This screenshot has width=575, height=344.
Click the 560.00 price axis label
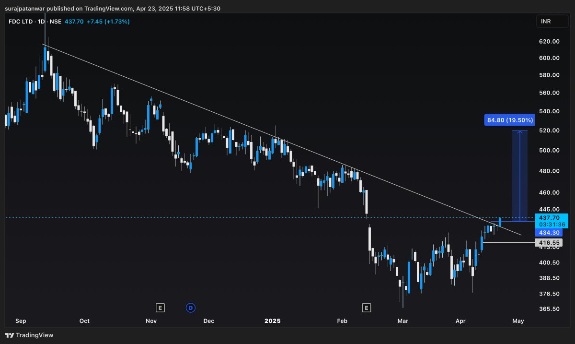coord(549,93)
